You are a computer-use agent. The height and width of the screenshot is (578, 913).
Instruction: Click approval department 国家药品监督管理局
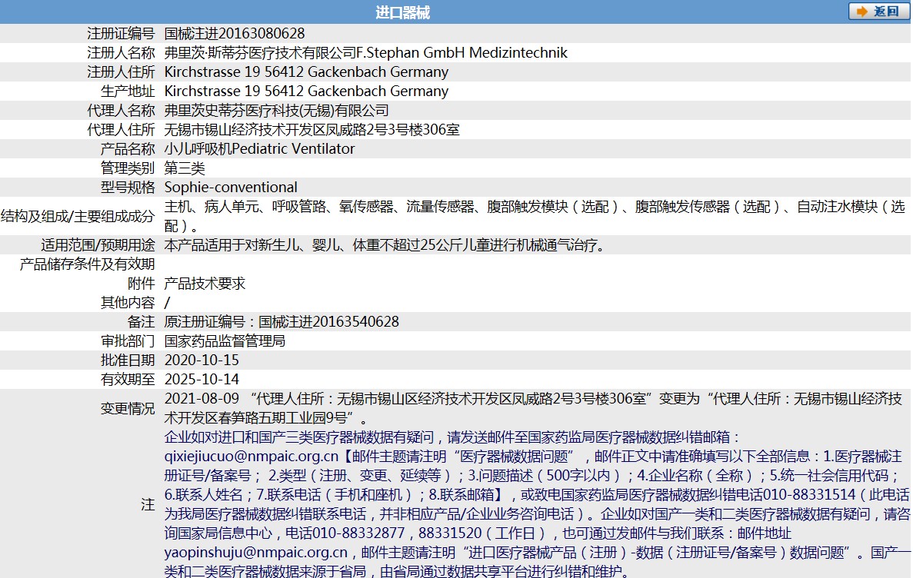click(225, 341)
